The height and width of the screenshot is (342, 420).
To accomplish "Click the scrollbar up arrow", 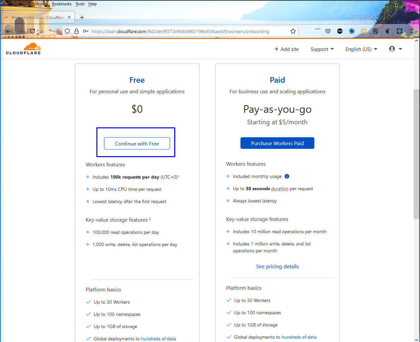I will 416,41.
